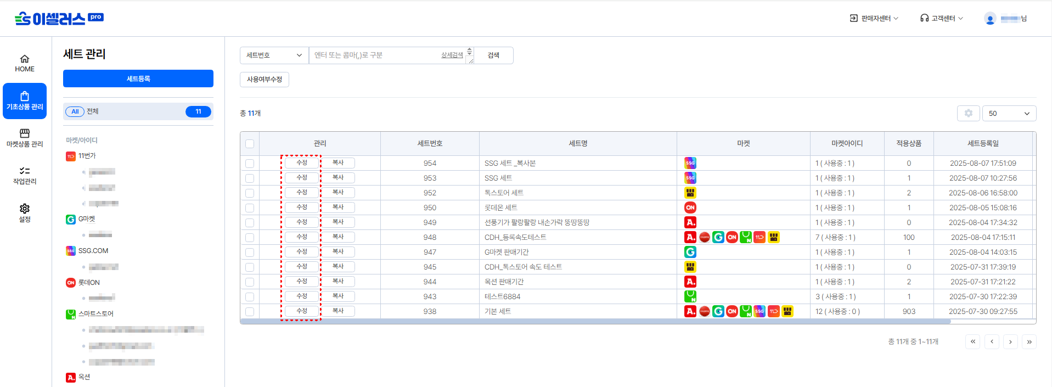
Task: Go to first page with double-left arrow
Action: point(973,341)
